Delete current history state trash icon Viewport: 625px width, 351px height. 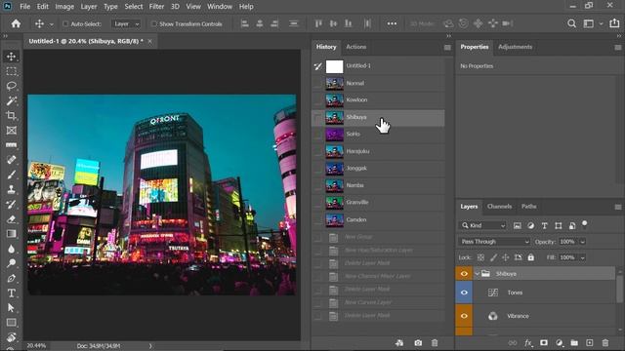[x=435, y=343]
